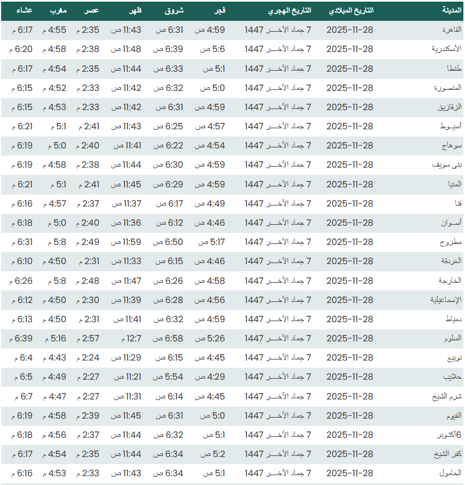Select the مغرب column header

point(58,11)
